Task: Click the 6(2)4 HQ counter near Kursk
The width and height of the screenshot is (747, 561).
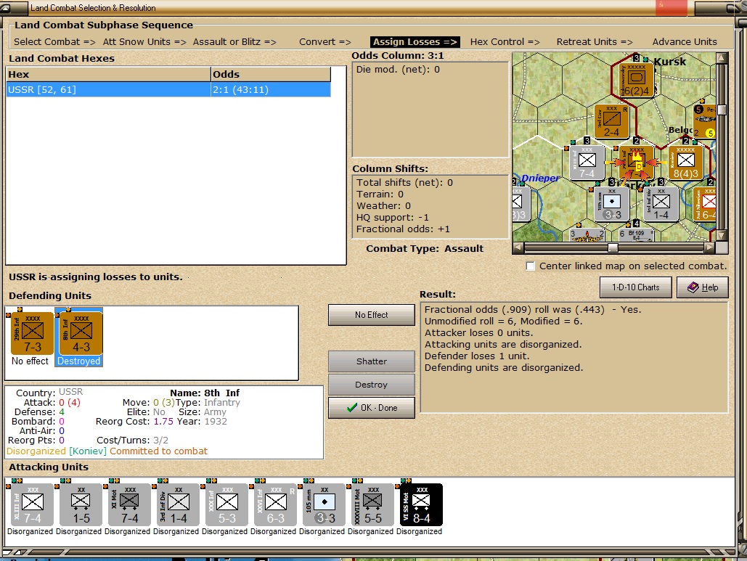Action: click(x=637, y=79)
